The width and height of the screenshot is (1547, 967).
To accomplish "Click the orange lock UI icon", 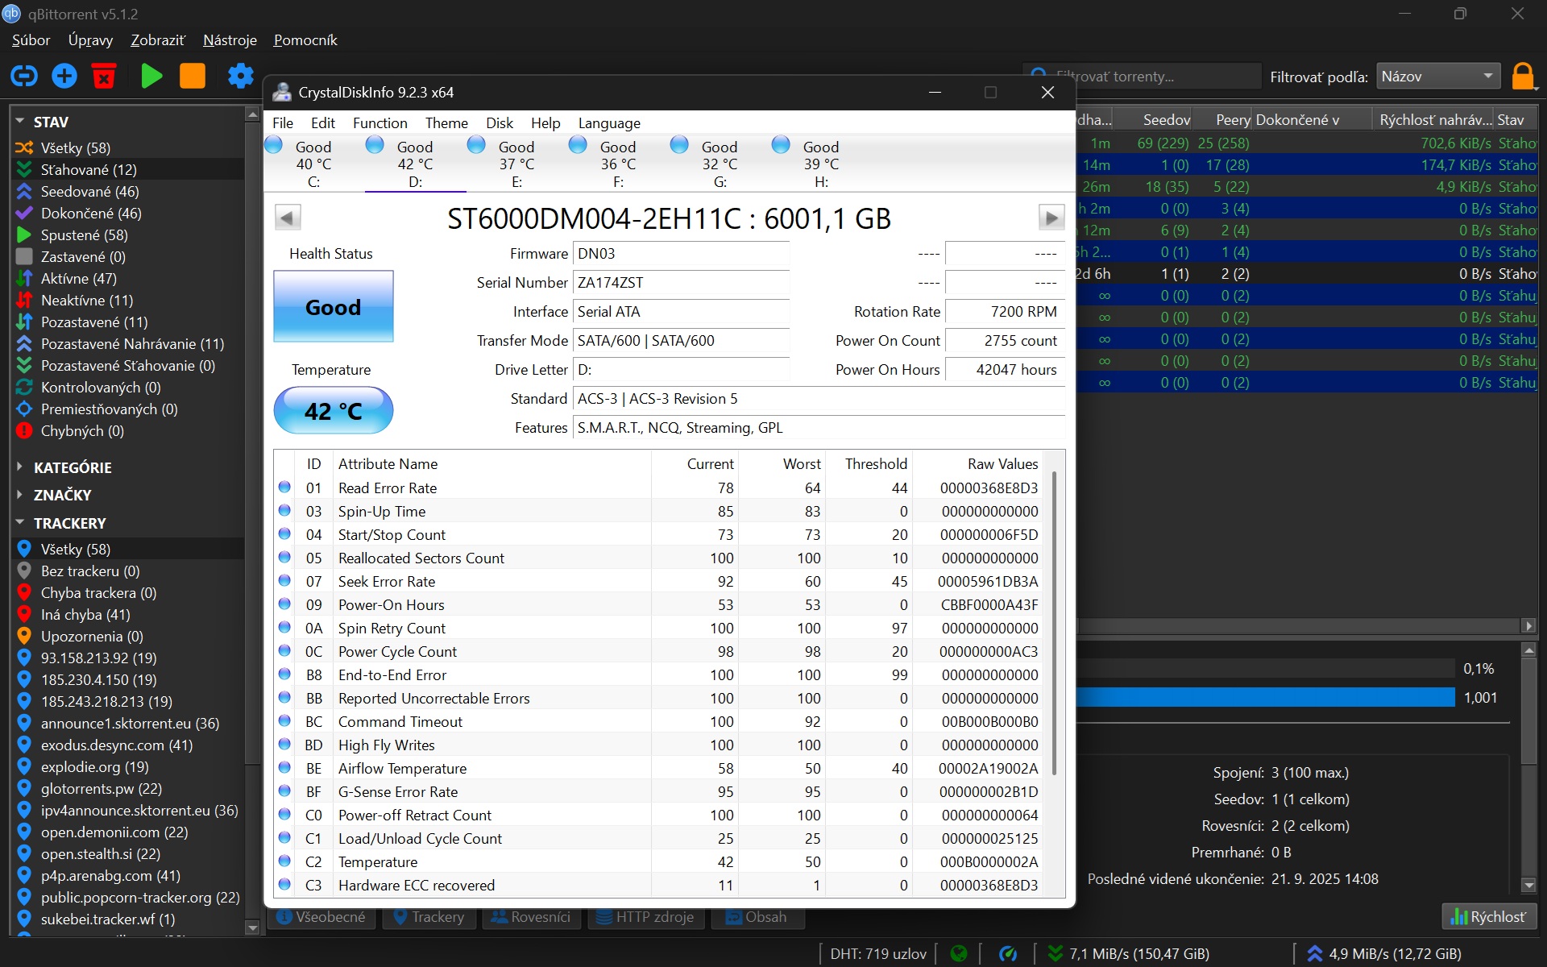I will [1522, 77].
